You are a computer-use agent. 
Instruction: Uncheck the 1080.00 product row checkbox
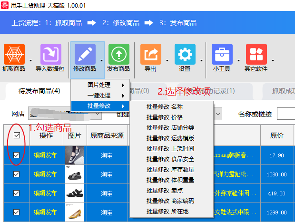[x=17, y=174]
